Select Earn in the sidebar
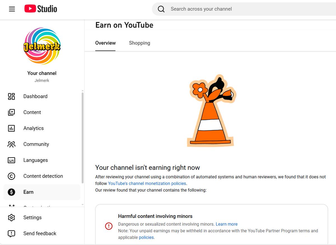 42,192
